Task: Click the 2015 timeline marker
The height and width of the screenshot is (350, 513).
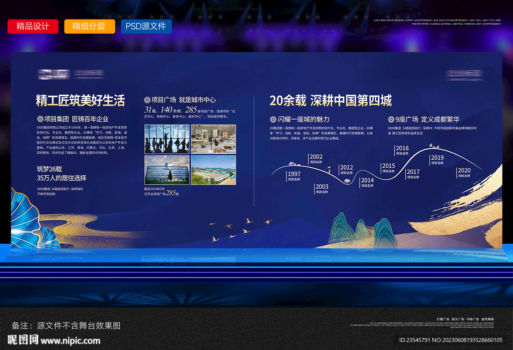Action: [388, 168]
